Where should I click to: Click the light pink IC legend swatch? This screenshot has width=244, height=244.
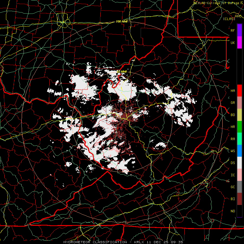pyautogui.click(x=239, y=175)
